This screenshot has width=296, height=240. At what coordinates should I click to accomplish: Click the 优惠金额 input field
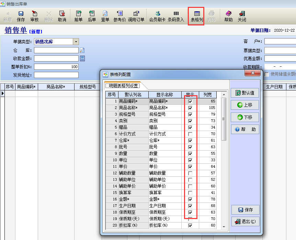[x=280, y=58]
